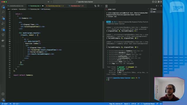Open the new terminal launch profile dropdown

[x=158, y=6]
